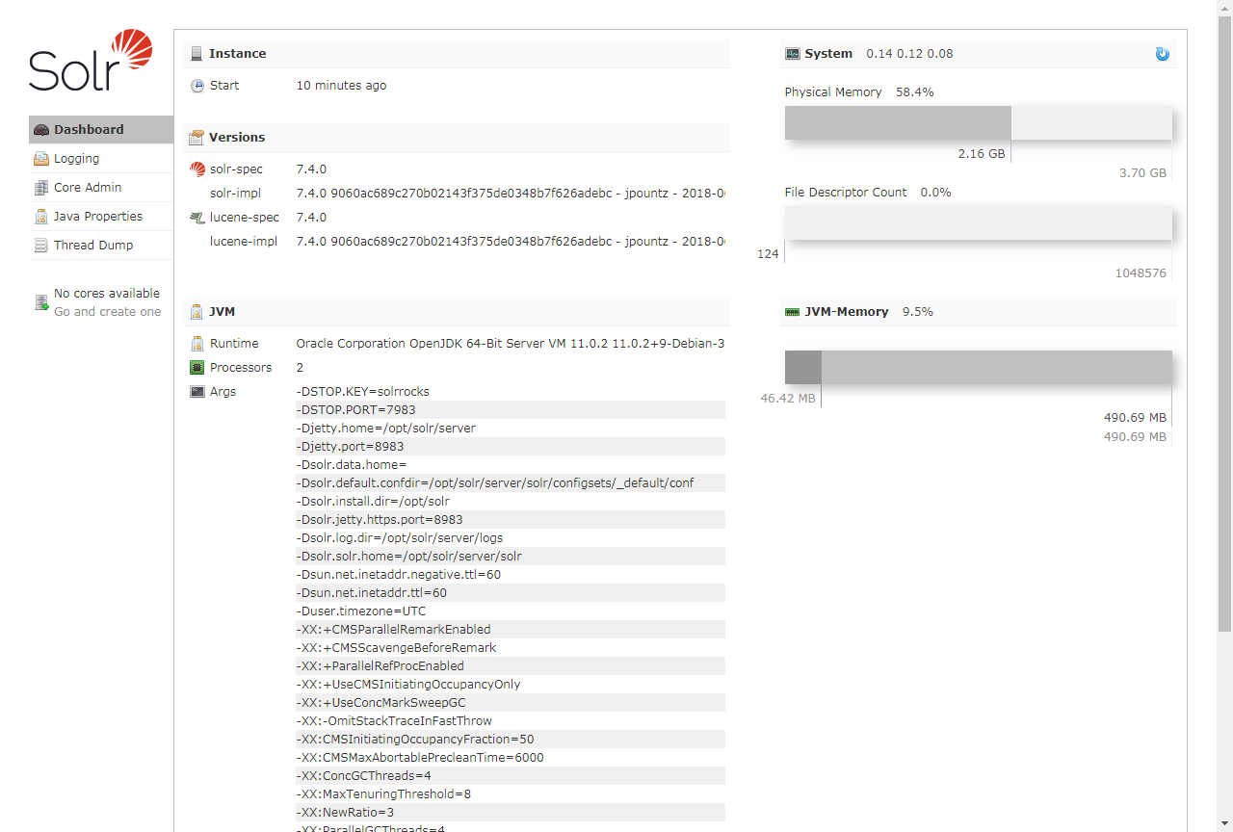Screen dimensions: 1233x832
Task: Select the -Dsolr.solr.home argument
Action: (409, 557)
